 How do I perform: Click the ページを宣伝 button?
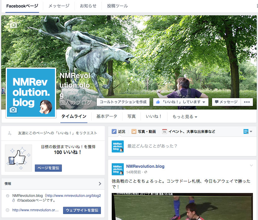pos(48,168)
